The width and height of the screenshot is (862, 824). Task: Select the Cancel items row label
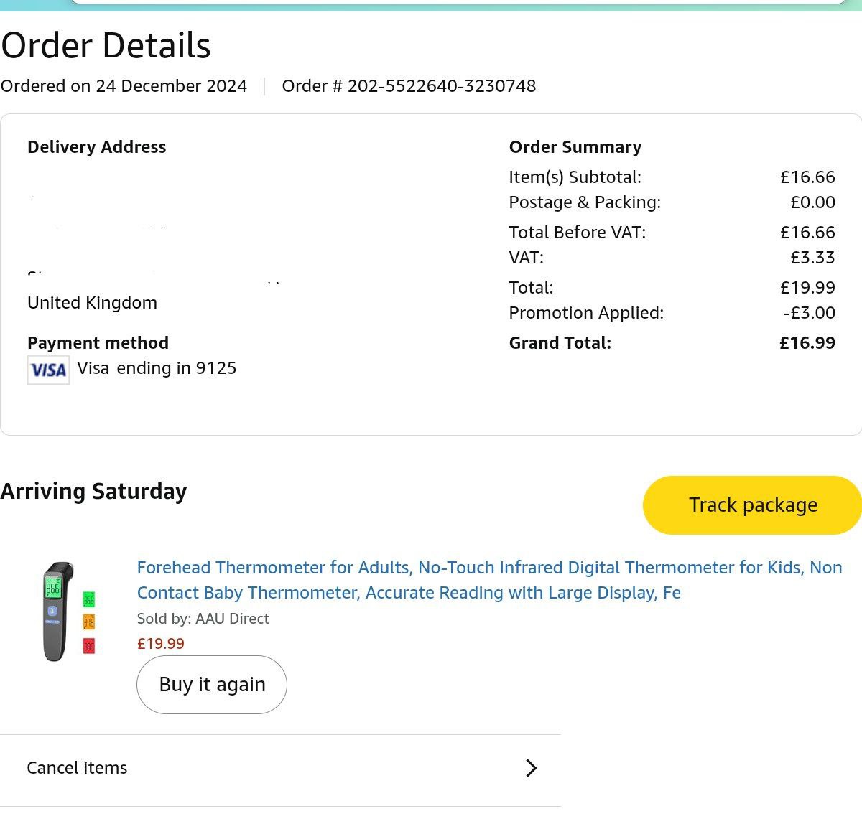point(77,768)
